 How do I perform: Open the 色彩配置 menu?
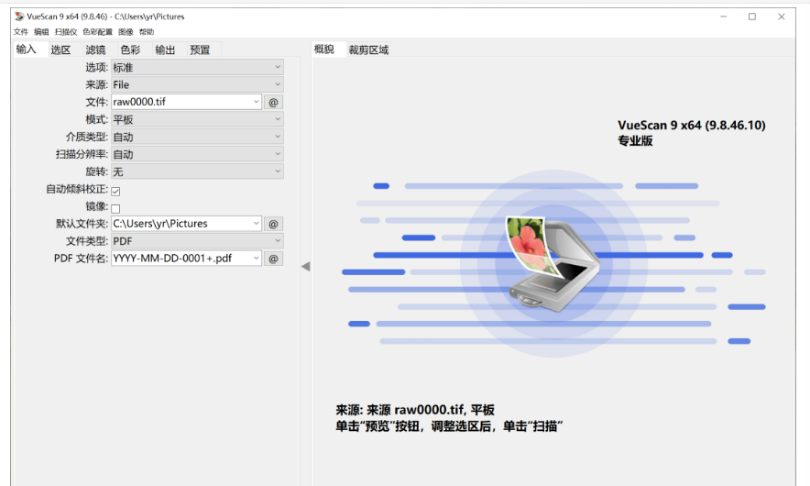(98, 32)
